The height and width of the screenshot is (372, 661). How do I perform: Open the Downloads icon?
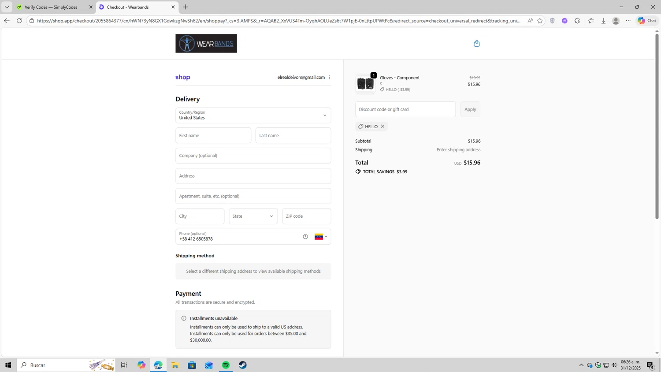click(x=603, y=21)
